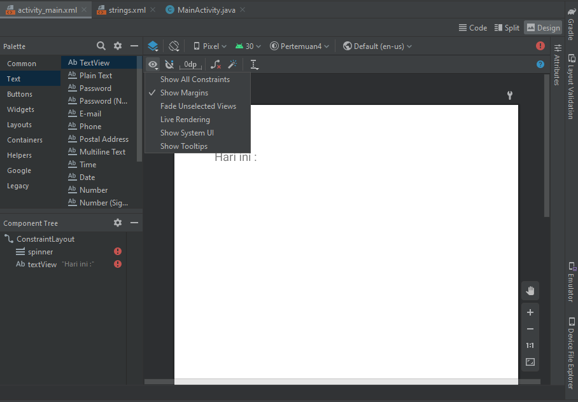Select the Common palette category
This screenshot has width=578, height=402.
tap(30, 64)
